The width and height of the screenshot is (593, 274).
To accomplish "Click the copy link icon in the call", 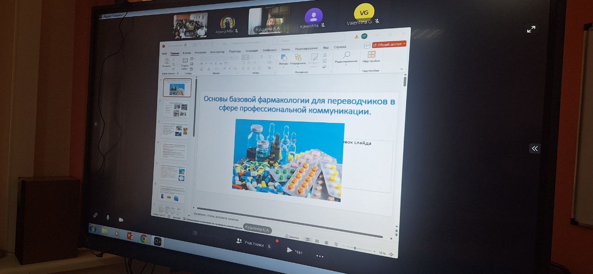I will [x=95, y=216].
